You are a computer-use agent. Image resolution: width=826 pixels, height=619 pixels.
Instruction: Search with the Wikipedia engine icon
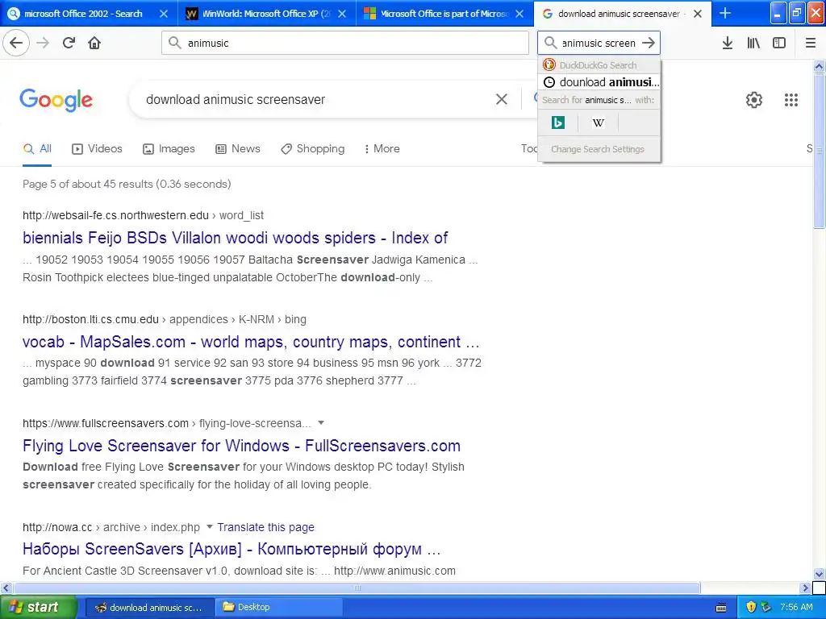(598, 123)
